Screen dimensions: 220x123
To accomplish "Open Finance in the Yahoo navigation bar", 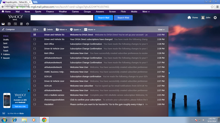I will tap(50, 11).
